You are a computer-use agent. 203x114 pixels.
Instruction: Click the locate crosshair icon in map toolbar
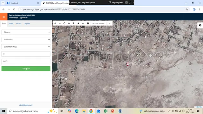[x=69, y=23]
